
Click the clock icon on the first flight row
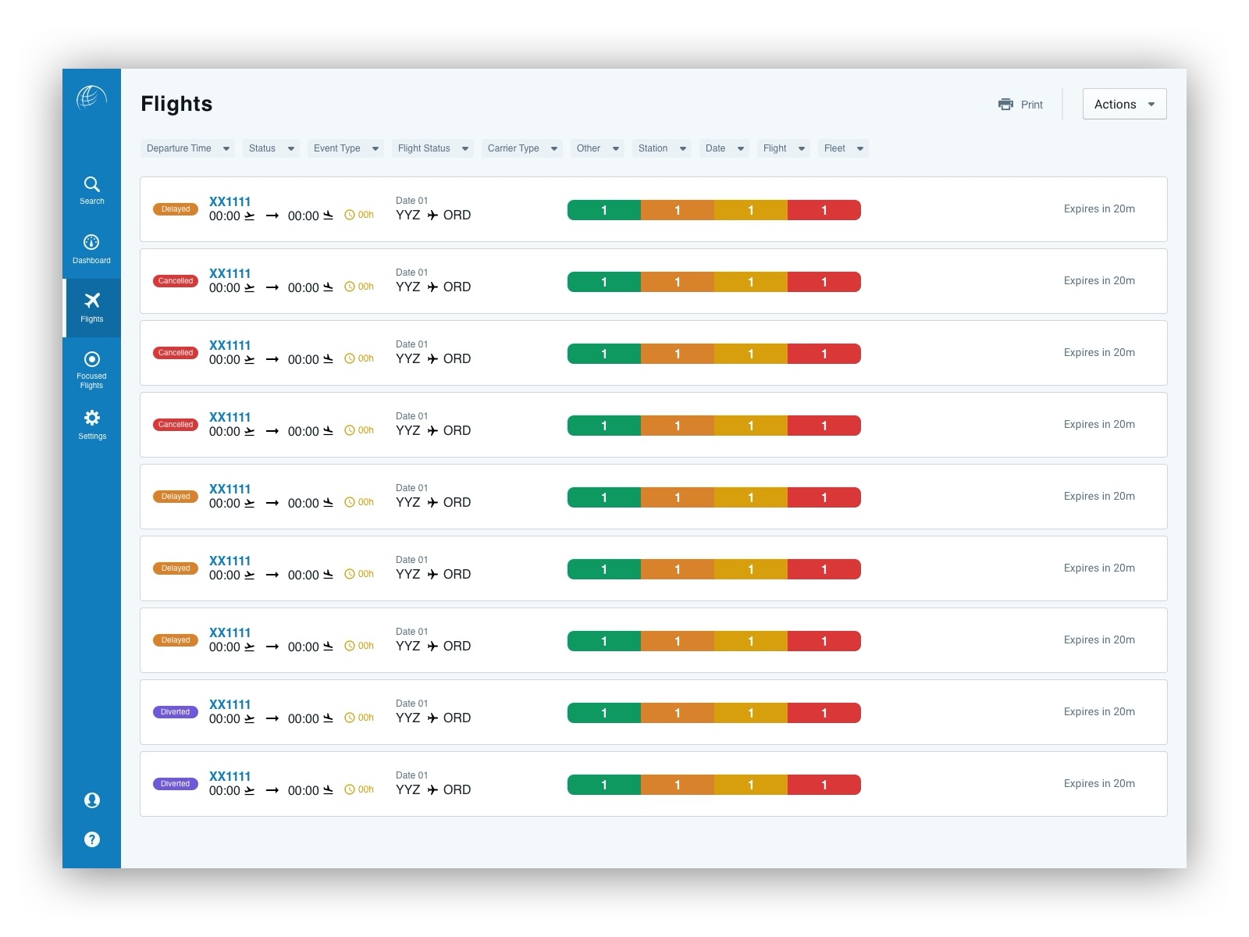pos(349,214)
